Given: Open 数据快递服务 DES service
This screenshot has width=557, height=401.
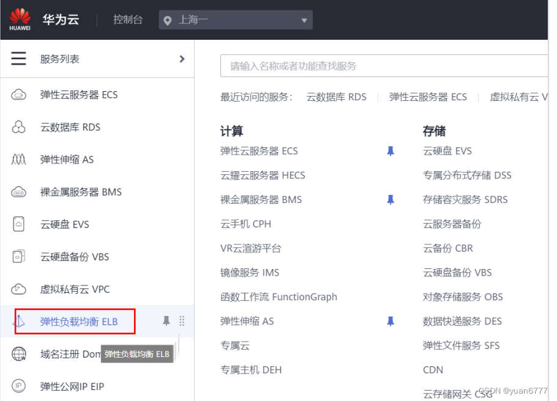Looking at the screenshot, I should click(463, 321).
